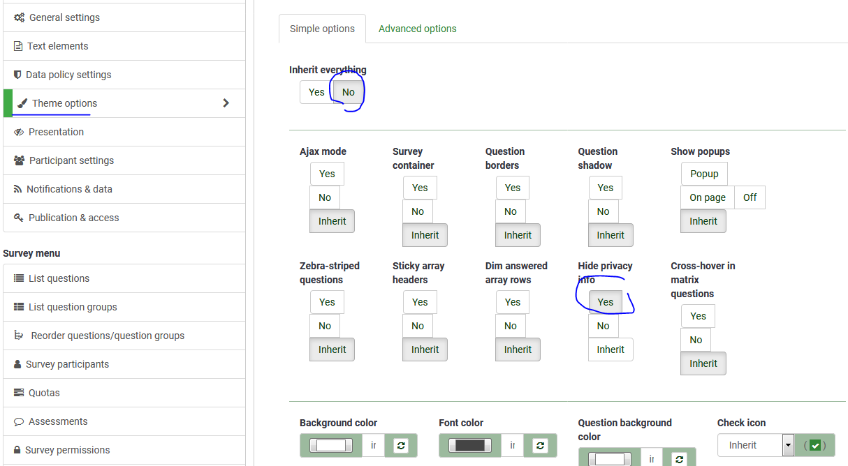
Task: Go to Survey participants
Action: click(x=67, y=364)
